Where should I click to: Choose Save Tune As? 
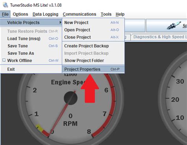(31, 53)
